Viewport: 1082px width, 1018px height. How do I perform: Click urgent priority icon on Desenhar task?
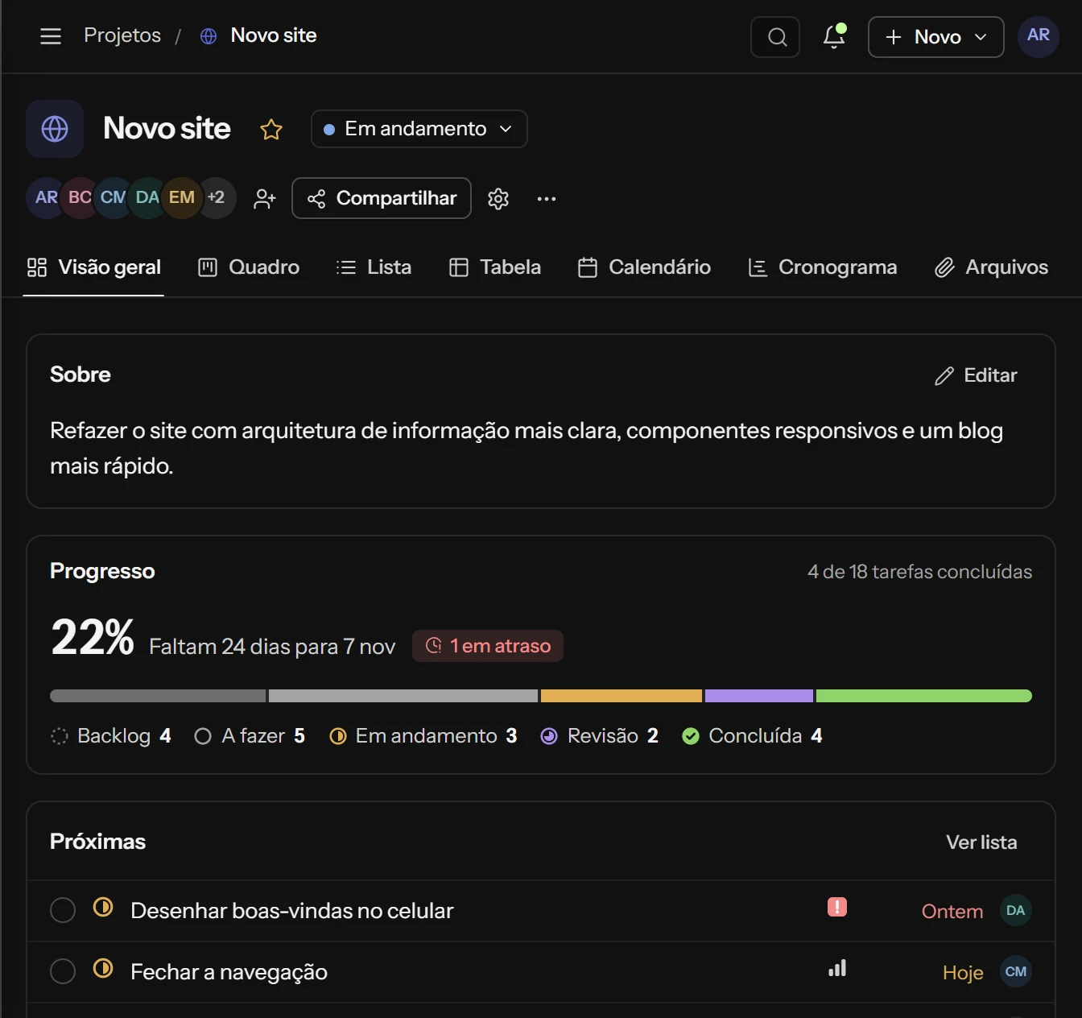(x=837, y=908)
